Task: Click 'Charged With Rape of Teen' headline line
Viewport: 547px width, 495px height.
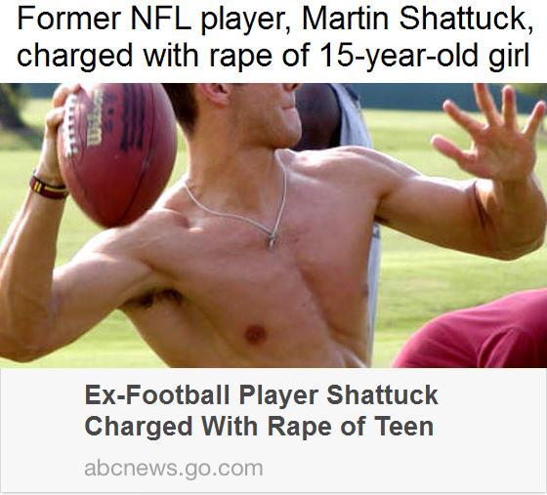Action: click(259, 426)
